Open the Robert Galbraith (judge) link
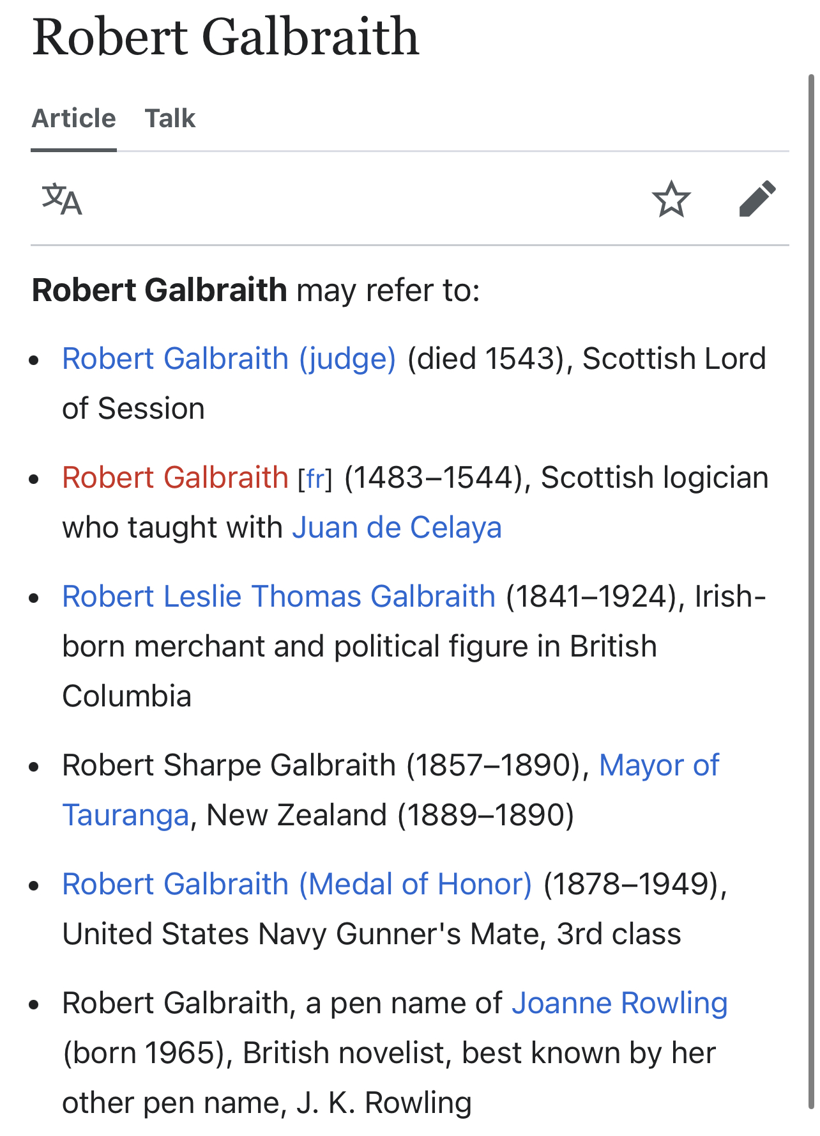The height and width of the screenshot is (1136, 820). 229,359
